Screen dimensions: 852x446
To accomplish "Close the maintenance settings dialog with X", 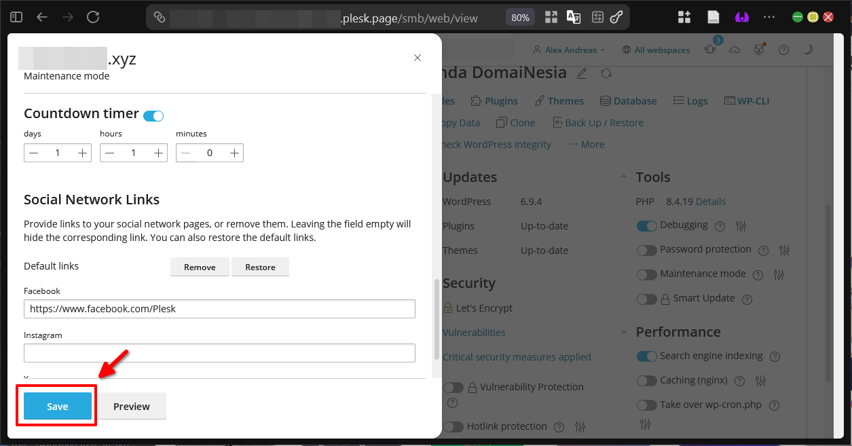I will 418,58.
